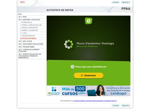Select 5. La Pell subsection
150x112 pixels.
click(31, 33)
